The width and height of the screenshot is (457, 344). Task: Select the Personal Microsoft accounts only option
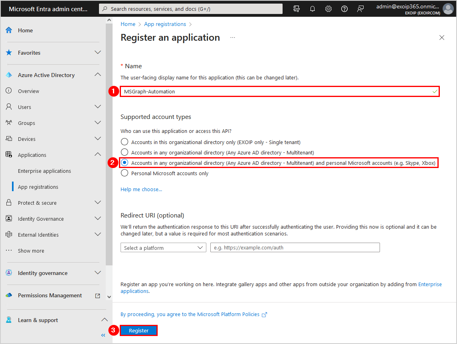[124, 173]
